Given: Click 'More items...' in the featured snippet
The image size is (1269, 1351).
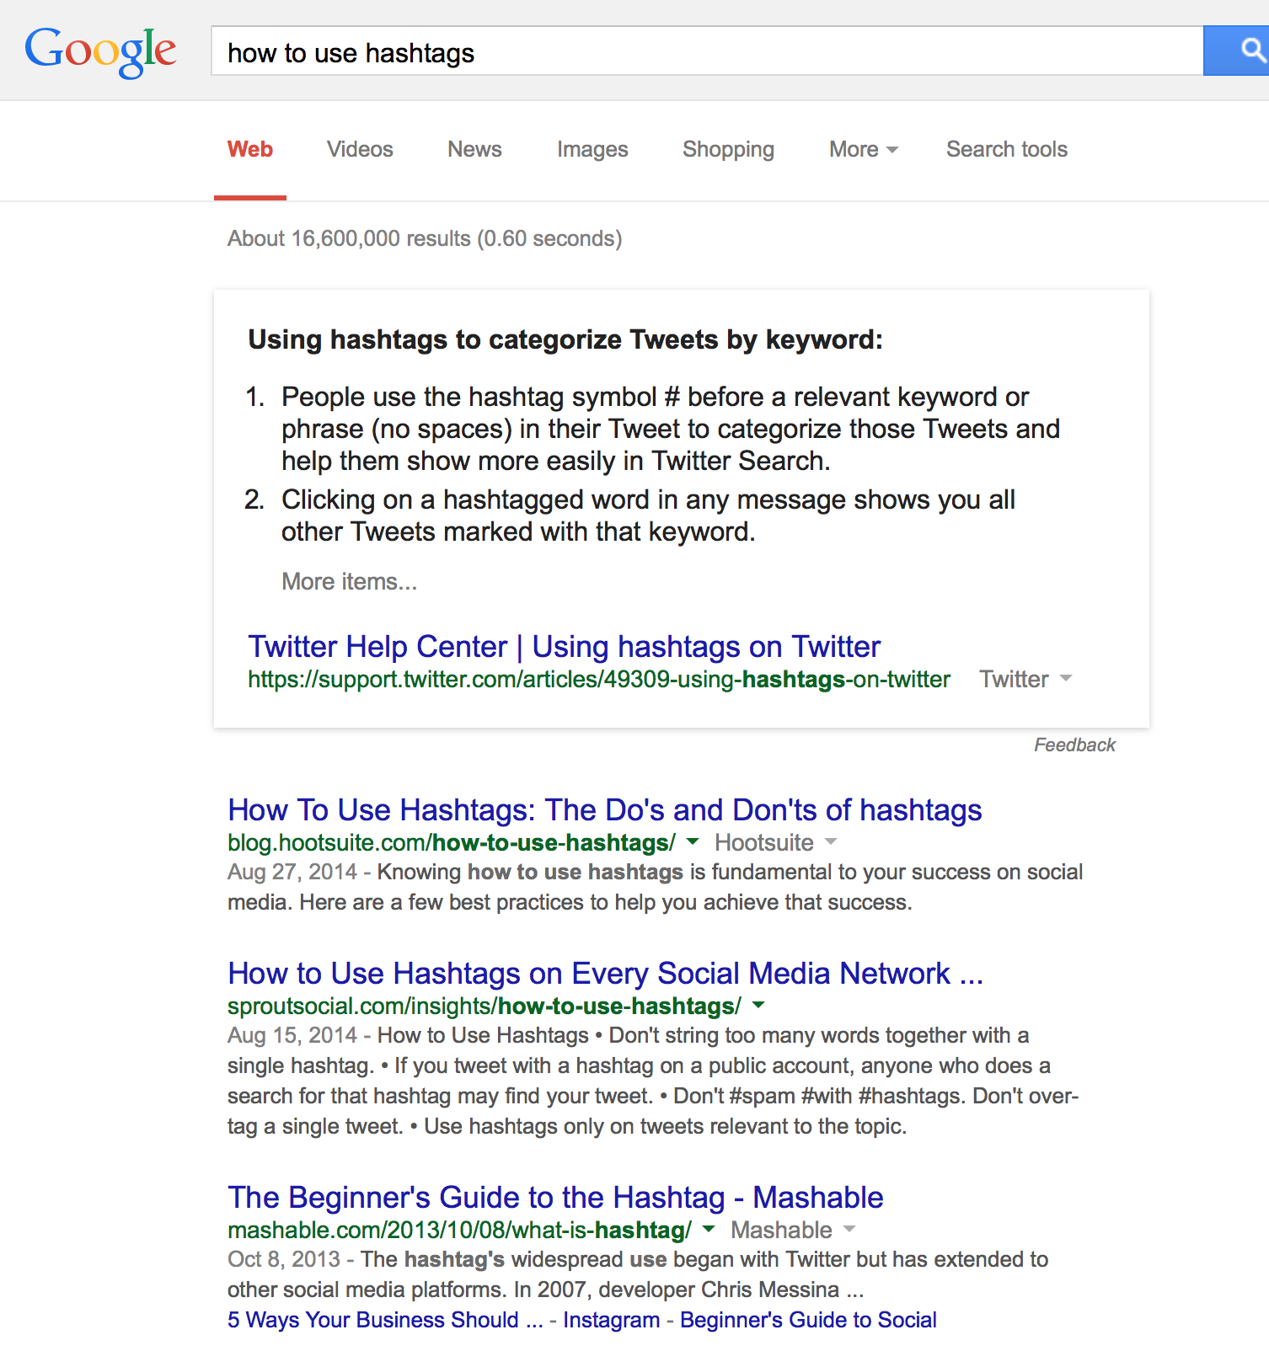Looking at the screenshot, I should click(349, 582).
